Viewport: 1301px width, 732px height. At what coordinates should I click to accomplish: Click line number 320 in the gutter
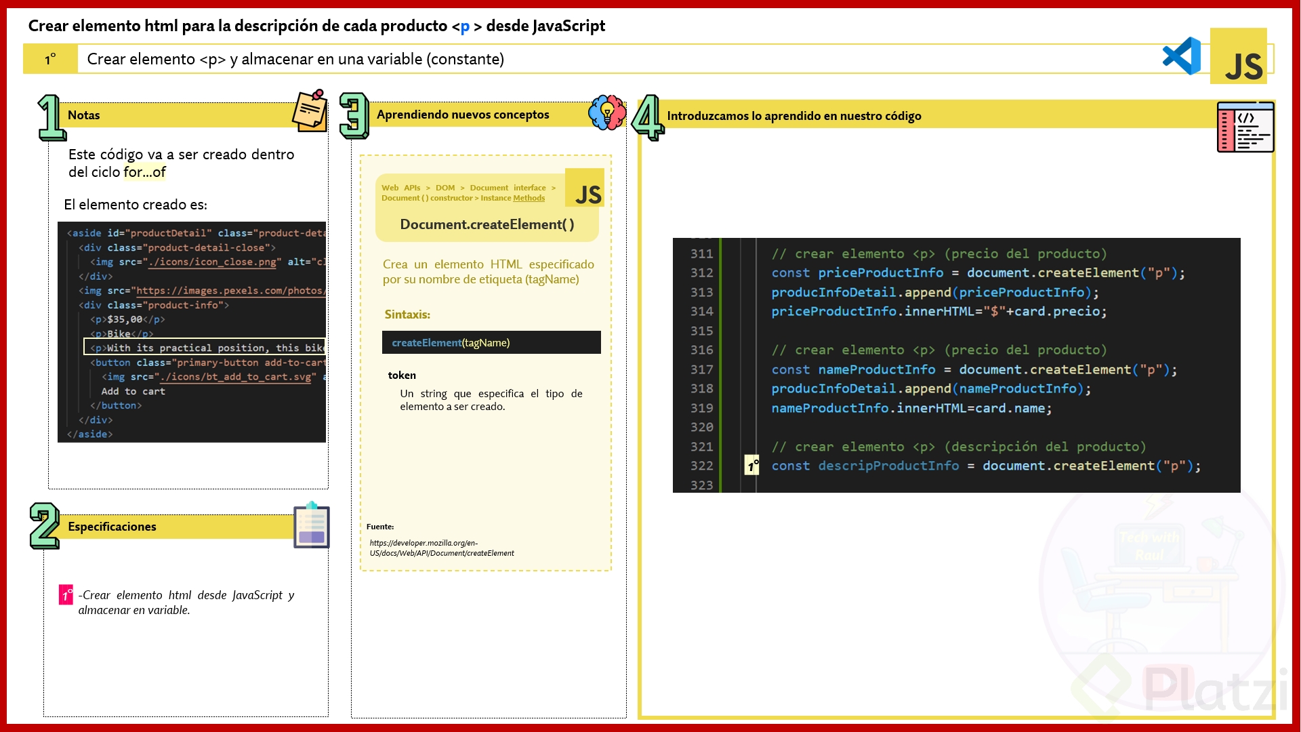(701, 427)
